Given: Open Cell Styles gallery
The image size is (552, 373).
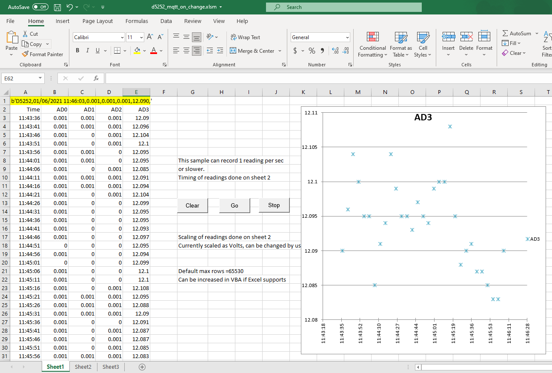Looking at the screenshot, I should point(423,44).
